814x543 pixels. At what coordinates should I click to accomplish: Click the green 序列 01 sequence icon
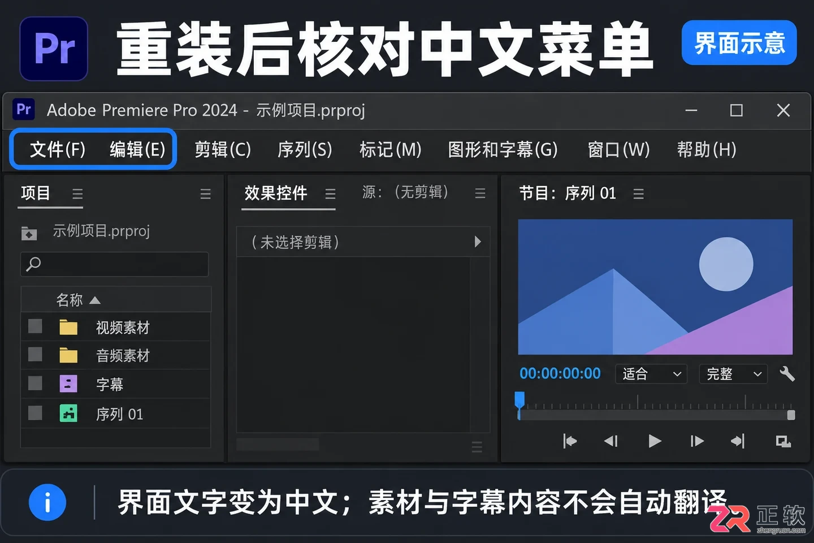point(68,413)
